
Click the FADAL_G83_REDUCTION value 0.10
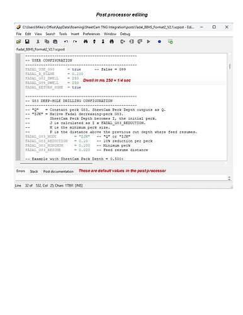point(83,141)
